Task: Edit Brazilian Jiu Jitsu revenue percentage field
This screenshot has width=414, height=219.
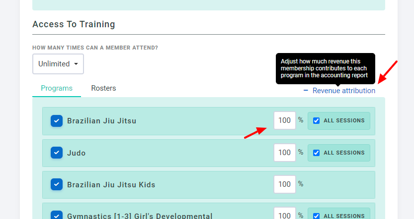Action: click(x=285, y=120)
